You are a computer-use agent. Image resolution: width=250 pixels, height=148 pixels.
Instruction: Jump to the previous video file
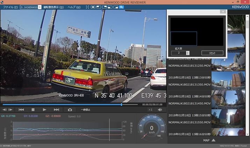(x=21, y=110)
